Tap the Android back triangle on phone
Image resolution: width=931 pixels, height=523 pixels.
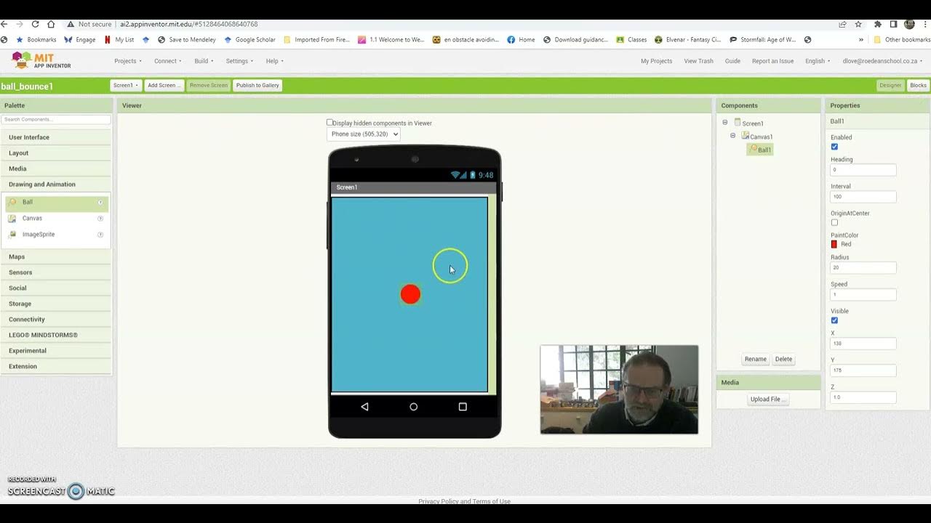pos(364,407)
